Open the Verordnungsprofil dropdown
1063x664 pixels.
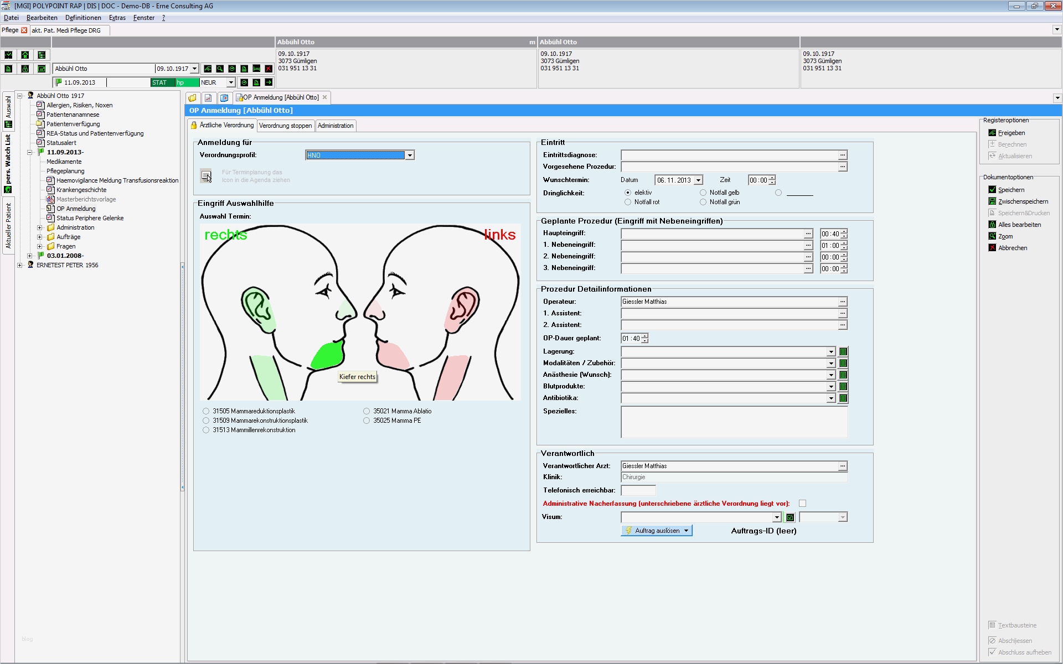(410, 155)
